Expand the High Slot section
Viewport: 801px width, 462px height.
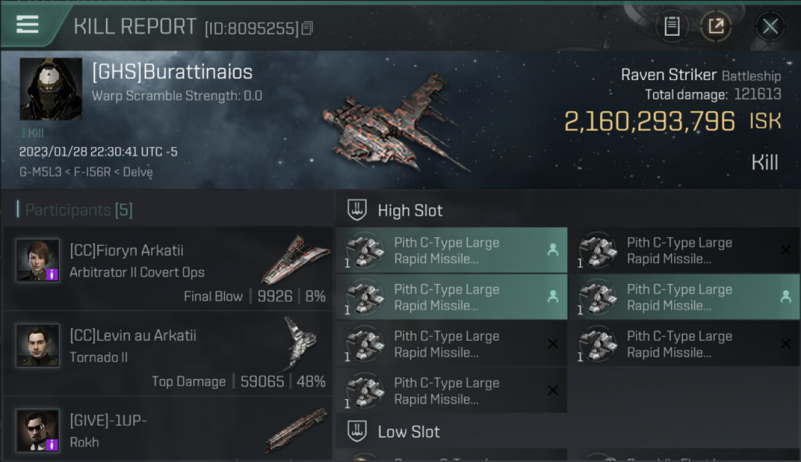[410, 211]
